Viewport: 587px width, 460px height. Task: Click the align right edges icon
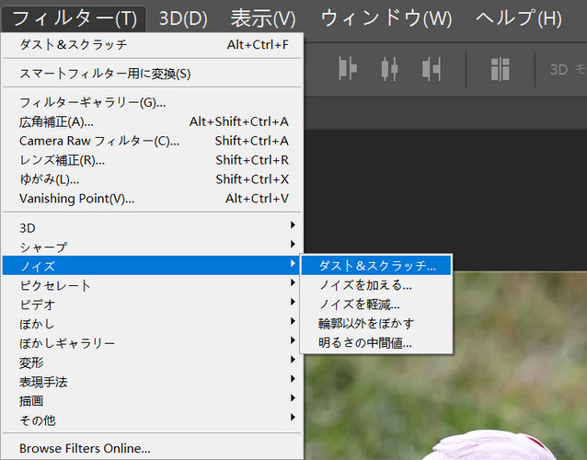tap(432, 69)
